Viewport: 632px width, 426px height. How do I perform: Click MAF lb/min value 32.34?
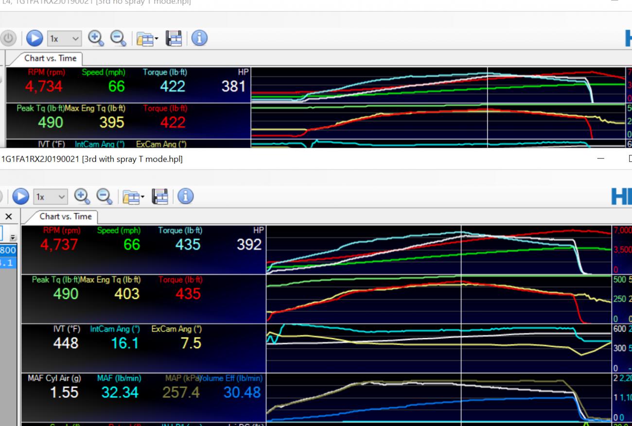point(120,392)
